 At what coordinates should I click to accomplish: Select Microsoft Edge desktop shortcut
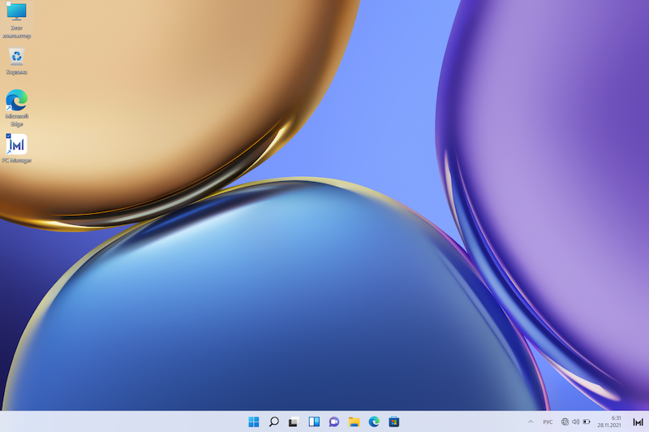point(16,108)
